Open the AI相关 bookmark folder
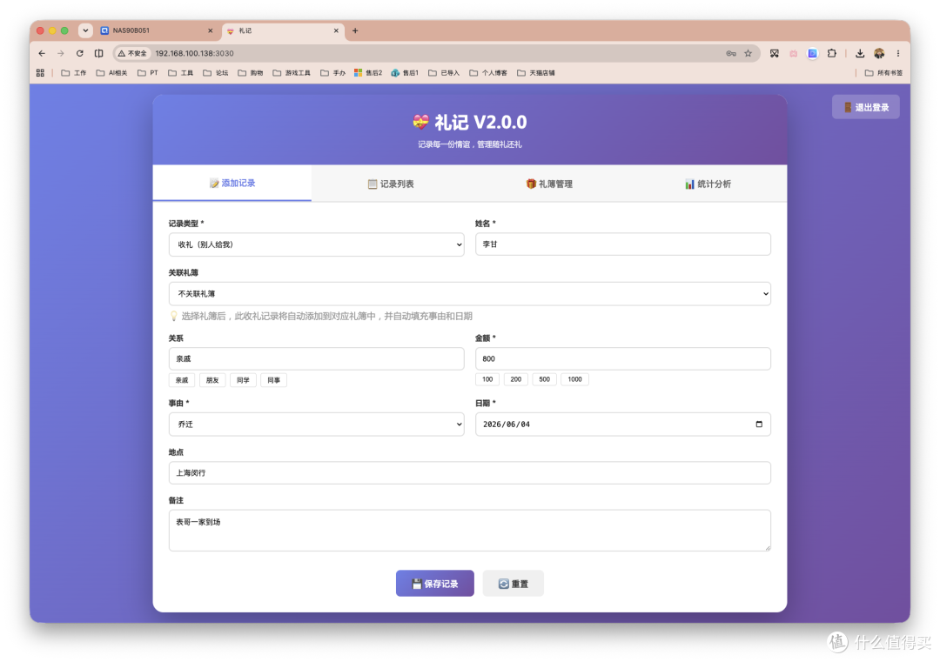Viewport: 940px width, 662px height. 112,72
